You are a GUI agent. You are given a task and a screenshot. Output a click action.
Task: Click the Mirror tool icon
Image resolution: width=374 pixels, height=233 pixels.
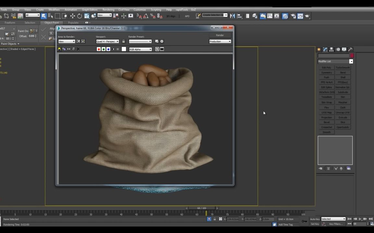click(232, 16)
